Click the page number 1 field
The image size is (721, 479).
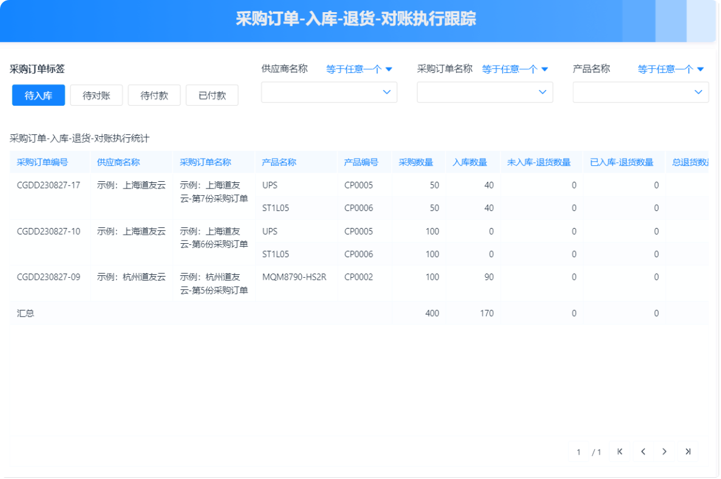[579, 452]
